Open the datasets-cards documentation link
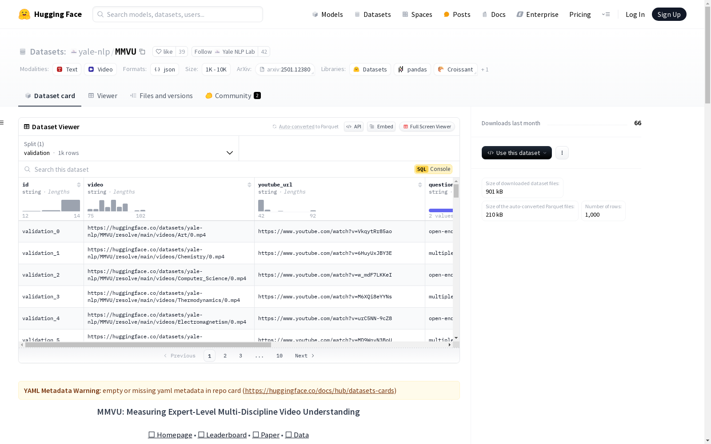Screen dimensions: 711x444 pos(320,391)
